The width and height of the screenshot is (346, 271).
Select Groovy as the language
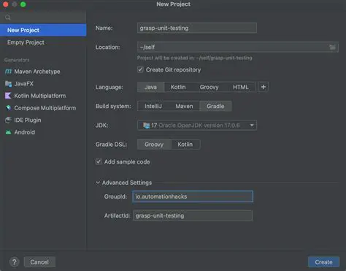coord(209,87)
